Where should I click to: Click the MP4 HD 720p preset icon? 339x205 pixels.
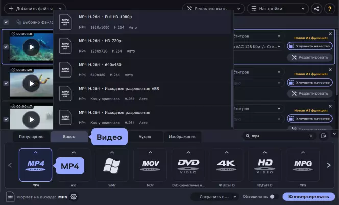(65, 46)
